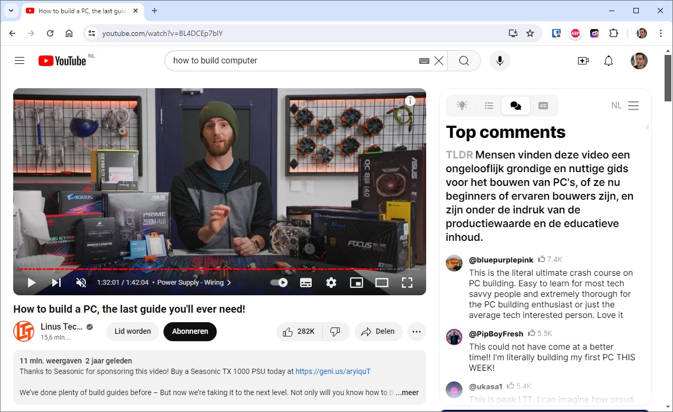Skip to the next video
Viewport: 673px width, 412px height.
(x=56, y=283)
